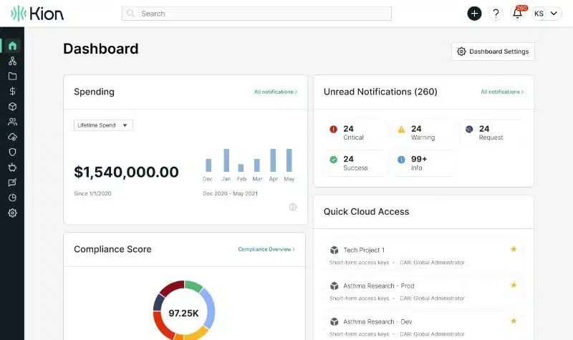This screenshot has width=573, height=340.
Task: View the 24 Request notifications
Action: (491, 132)
